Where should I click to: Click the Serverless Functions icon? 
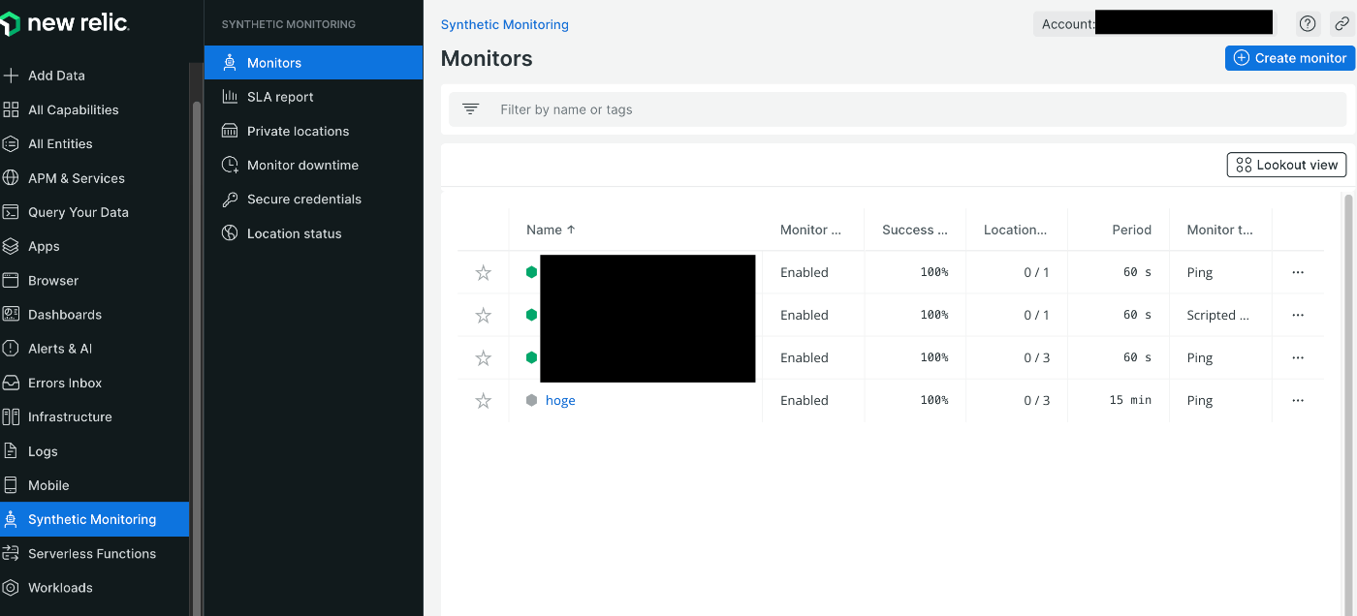[11, 554]
